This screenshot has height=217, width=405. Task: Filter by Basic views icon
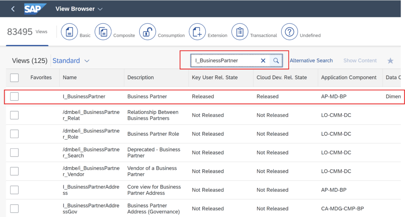tap(69, 32)
